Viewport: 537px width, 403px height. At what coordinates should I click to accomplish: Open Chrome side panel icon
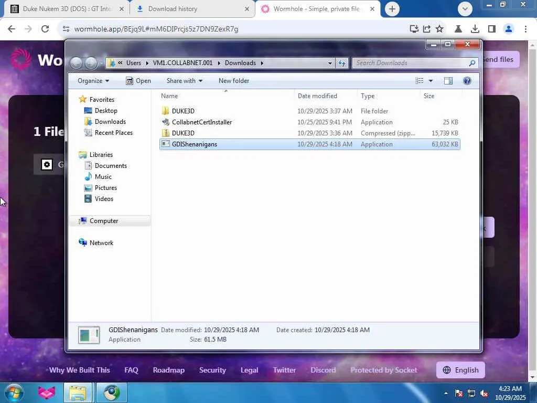point(492,29)
